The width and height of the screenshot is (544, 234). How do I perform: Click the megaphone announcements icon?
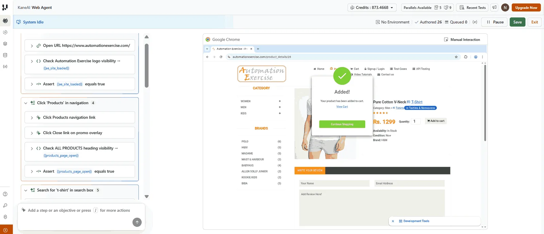coord(494,7)
